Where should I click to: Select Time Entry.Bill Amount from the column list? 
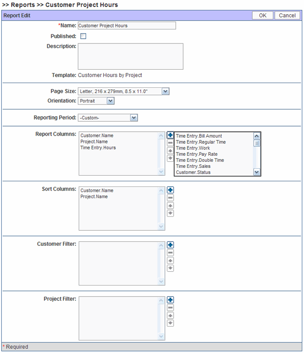[199, 136]
